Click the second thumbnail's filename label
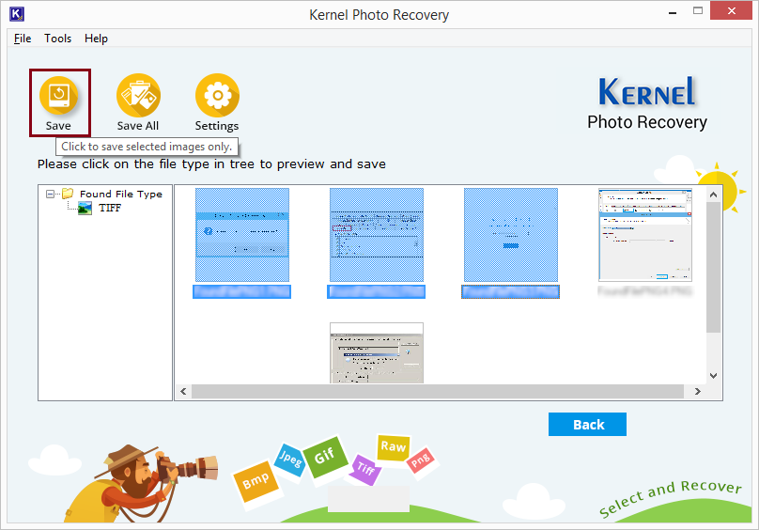This screenshot has height=530, width=759. click(377, 291)
